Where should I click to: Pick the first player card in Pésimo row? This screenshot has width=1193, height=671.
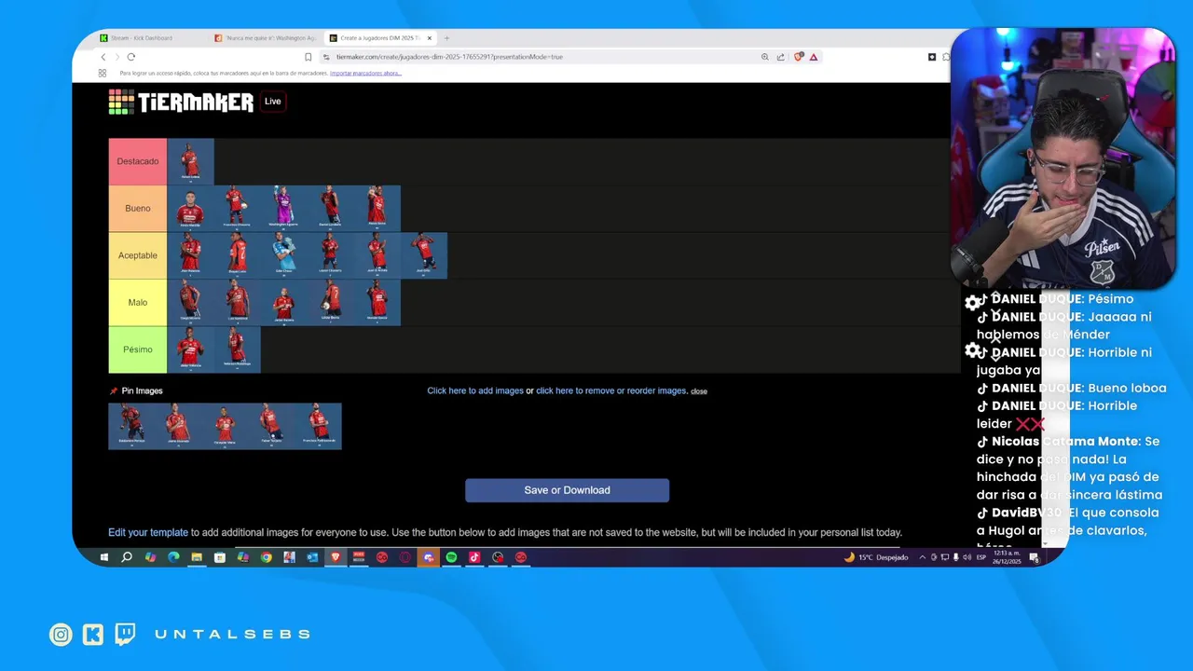coord(190,349)
